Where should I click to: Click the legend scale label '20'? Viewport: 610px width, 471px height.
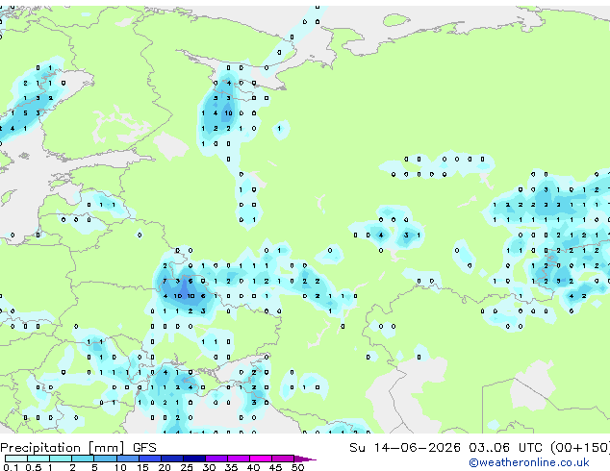point(165,467)
